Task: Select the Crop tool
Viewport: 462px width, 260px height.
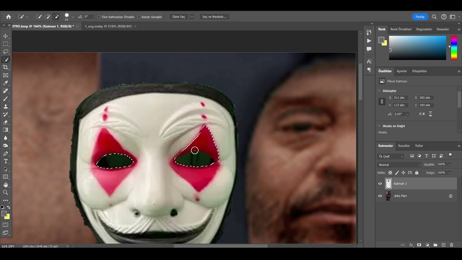Action: click(5, 67)
